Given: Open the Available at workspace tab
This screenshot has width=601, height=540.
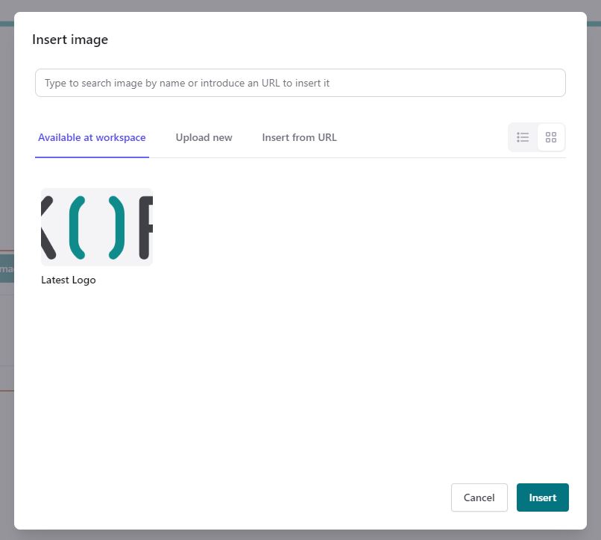Looking at the screenshot, I should (x=92, y=137).
